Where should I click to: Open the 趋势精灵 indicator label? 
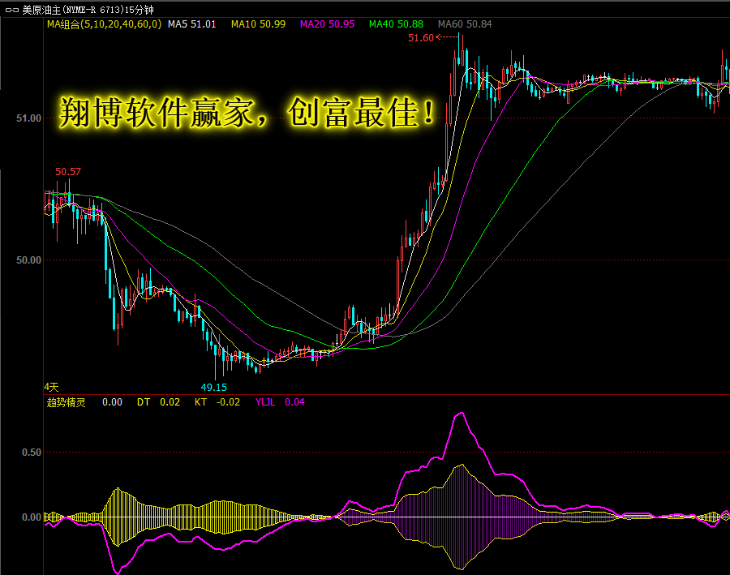pos(67,402)
